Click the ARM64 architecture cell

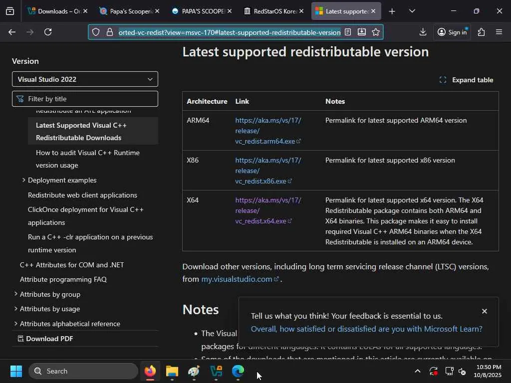click(198, 121)
